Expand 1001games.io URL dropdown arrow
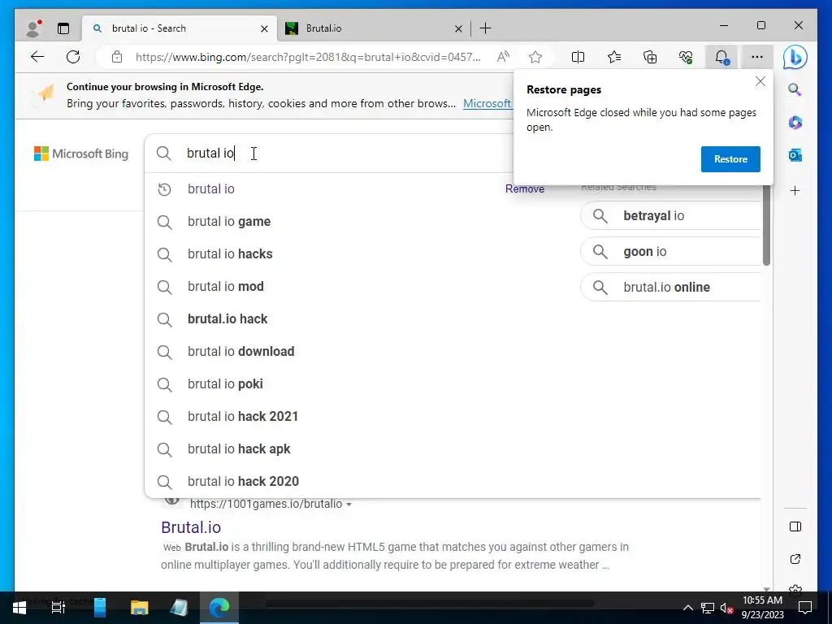This screenshot has width=832, height=624. click(x=349, y=504)
